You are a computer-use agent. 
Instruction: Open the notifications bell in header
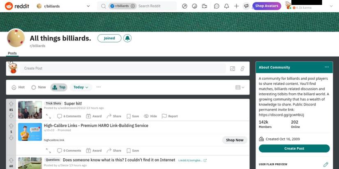pyautogui.click(x=226, y=6)
